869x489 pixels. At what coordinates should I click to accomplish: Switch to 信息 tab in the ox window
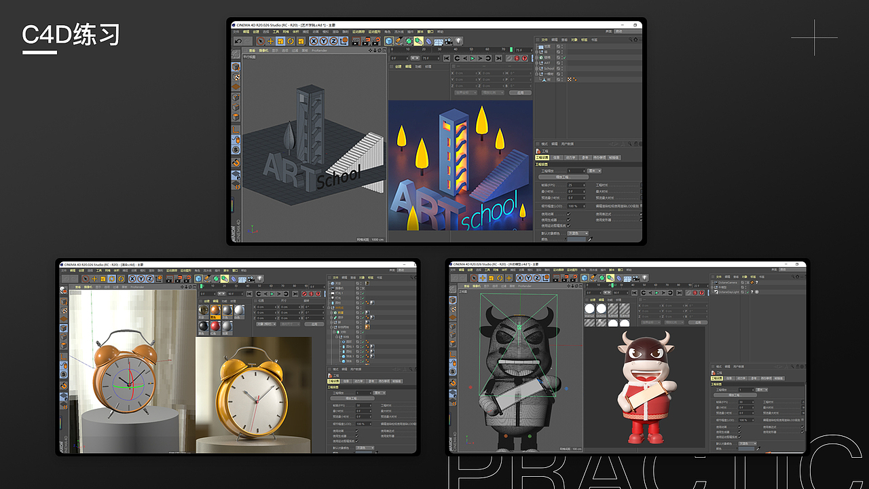click(729, 378)
